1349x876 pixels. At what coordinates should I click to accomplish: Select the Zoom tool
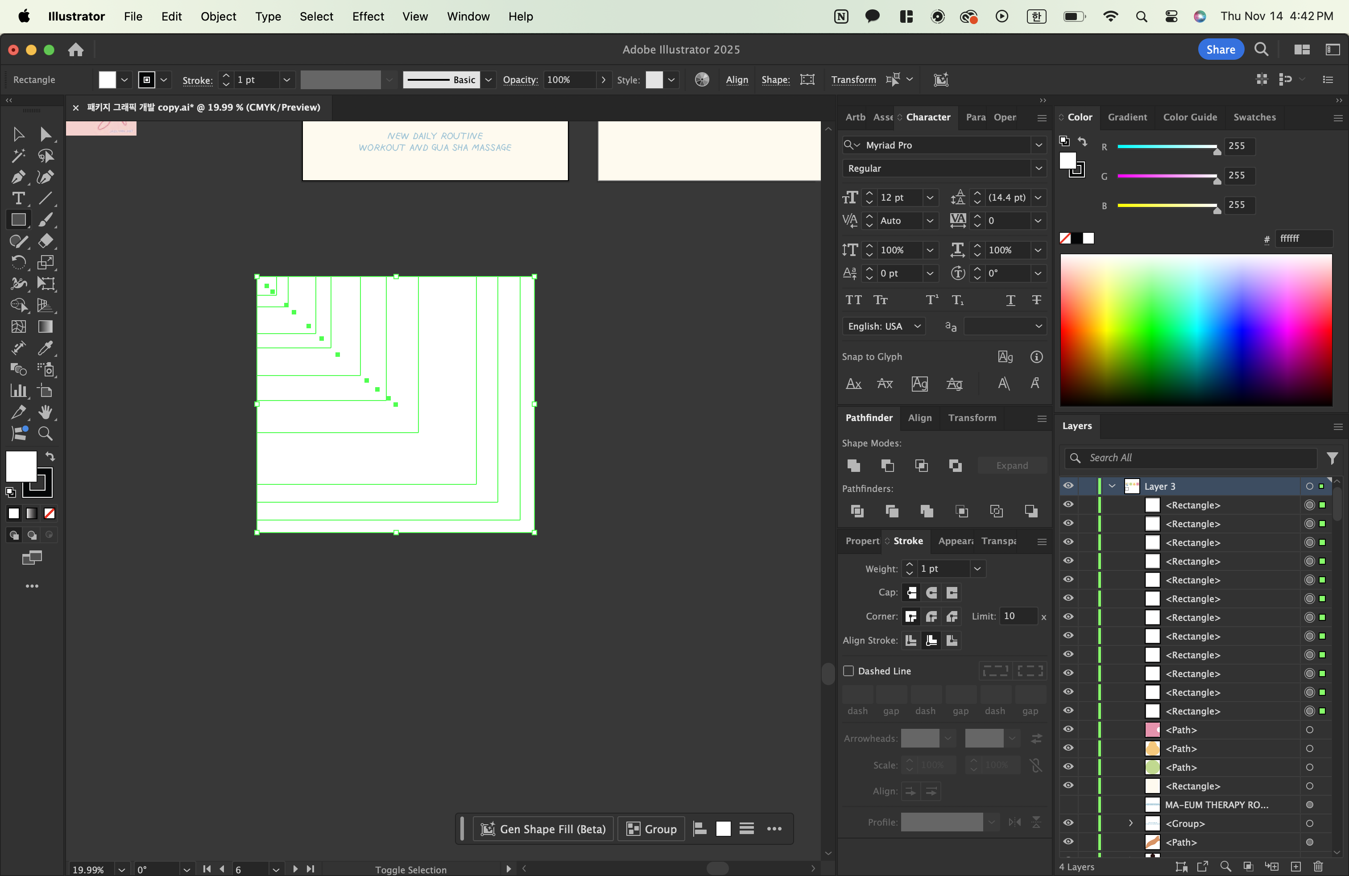(46, 434)
